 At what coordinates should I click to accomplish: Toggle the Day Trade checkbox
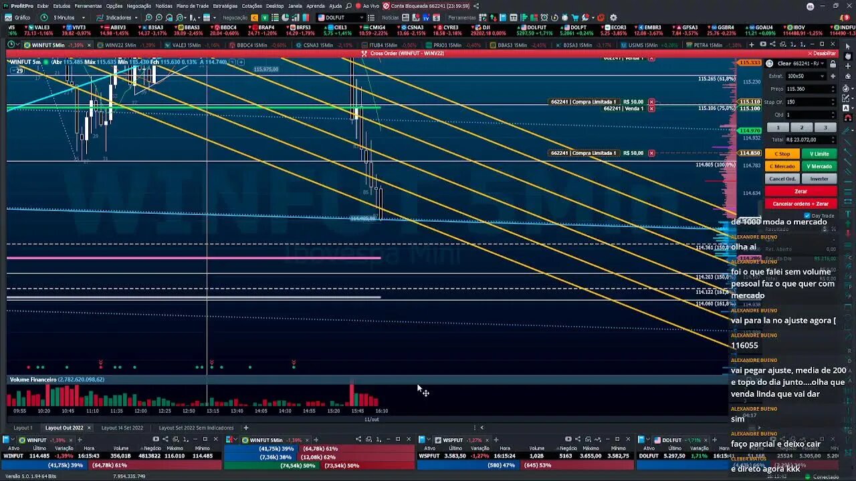[807, 215]
